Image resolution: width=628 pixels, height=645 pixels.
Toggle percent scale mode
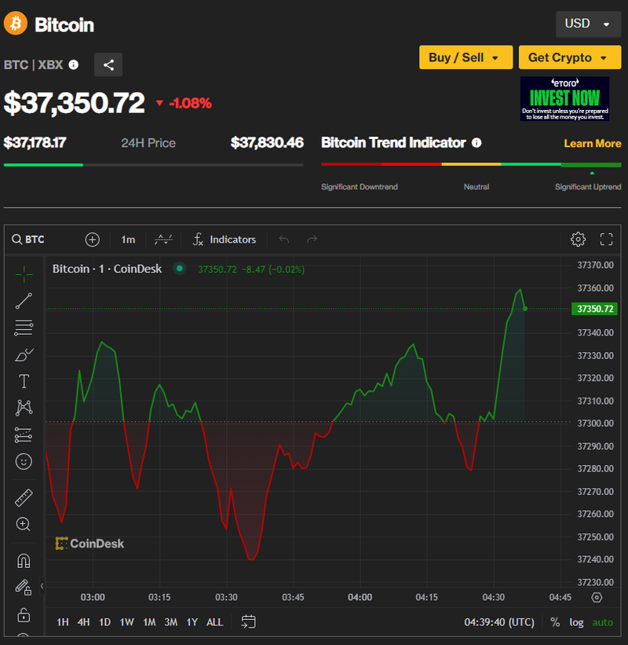point(555,622)
